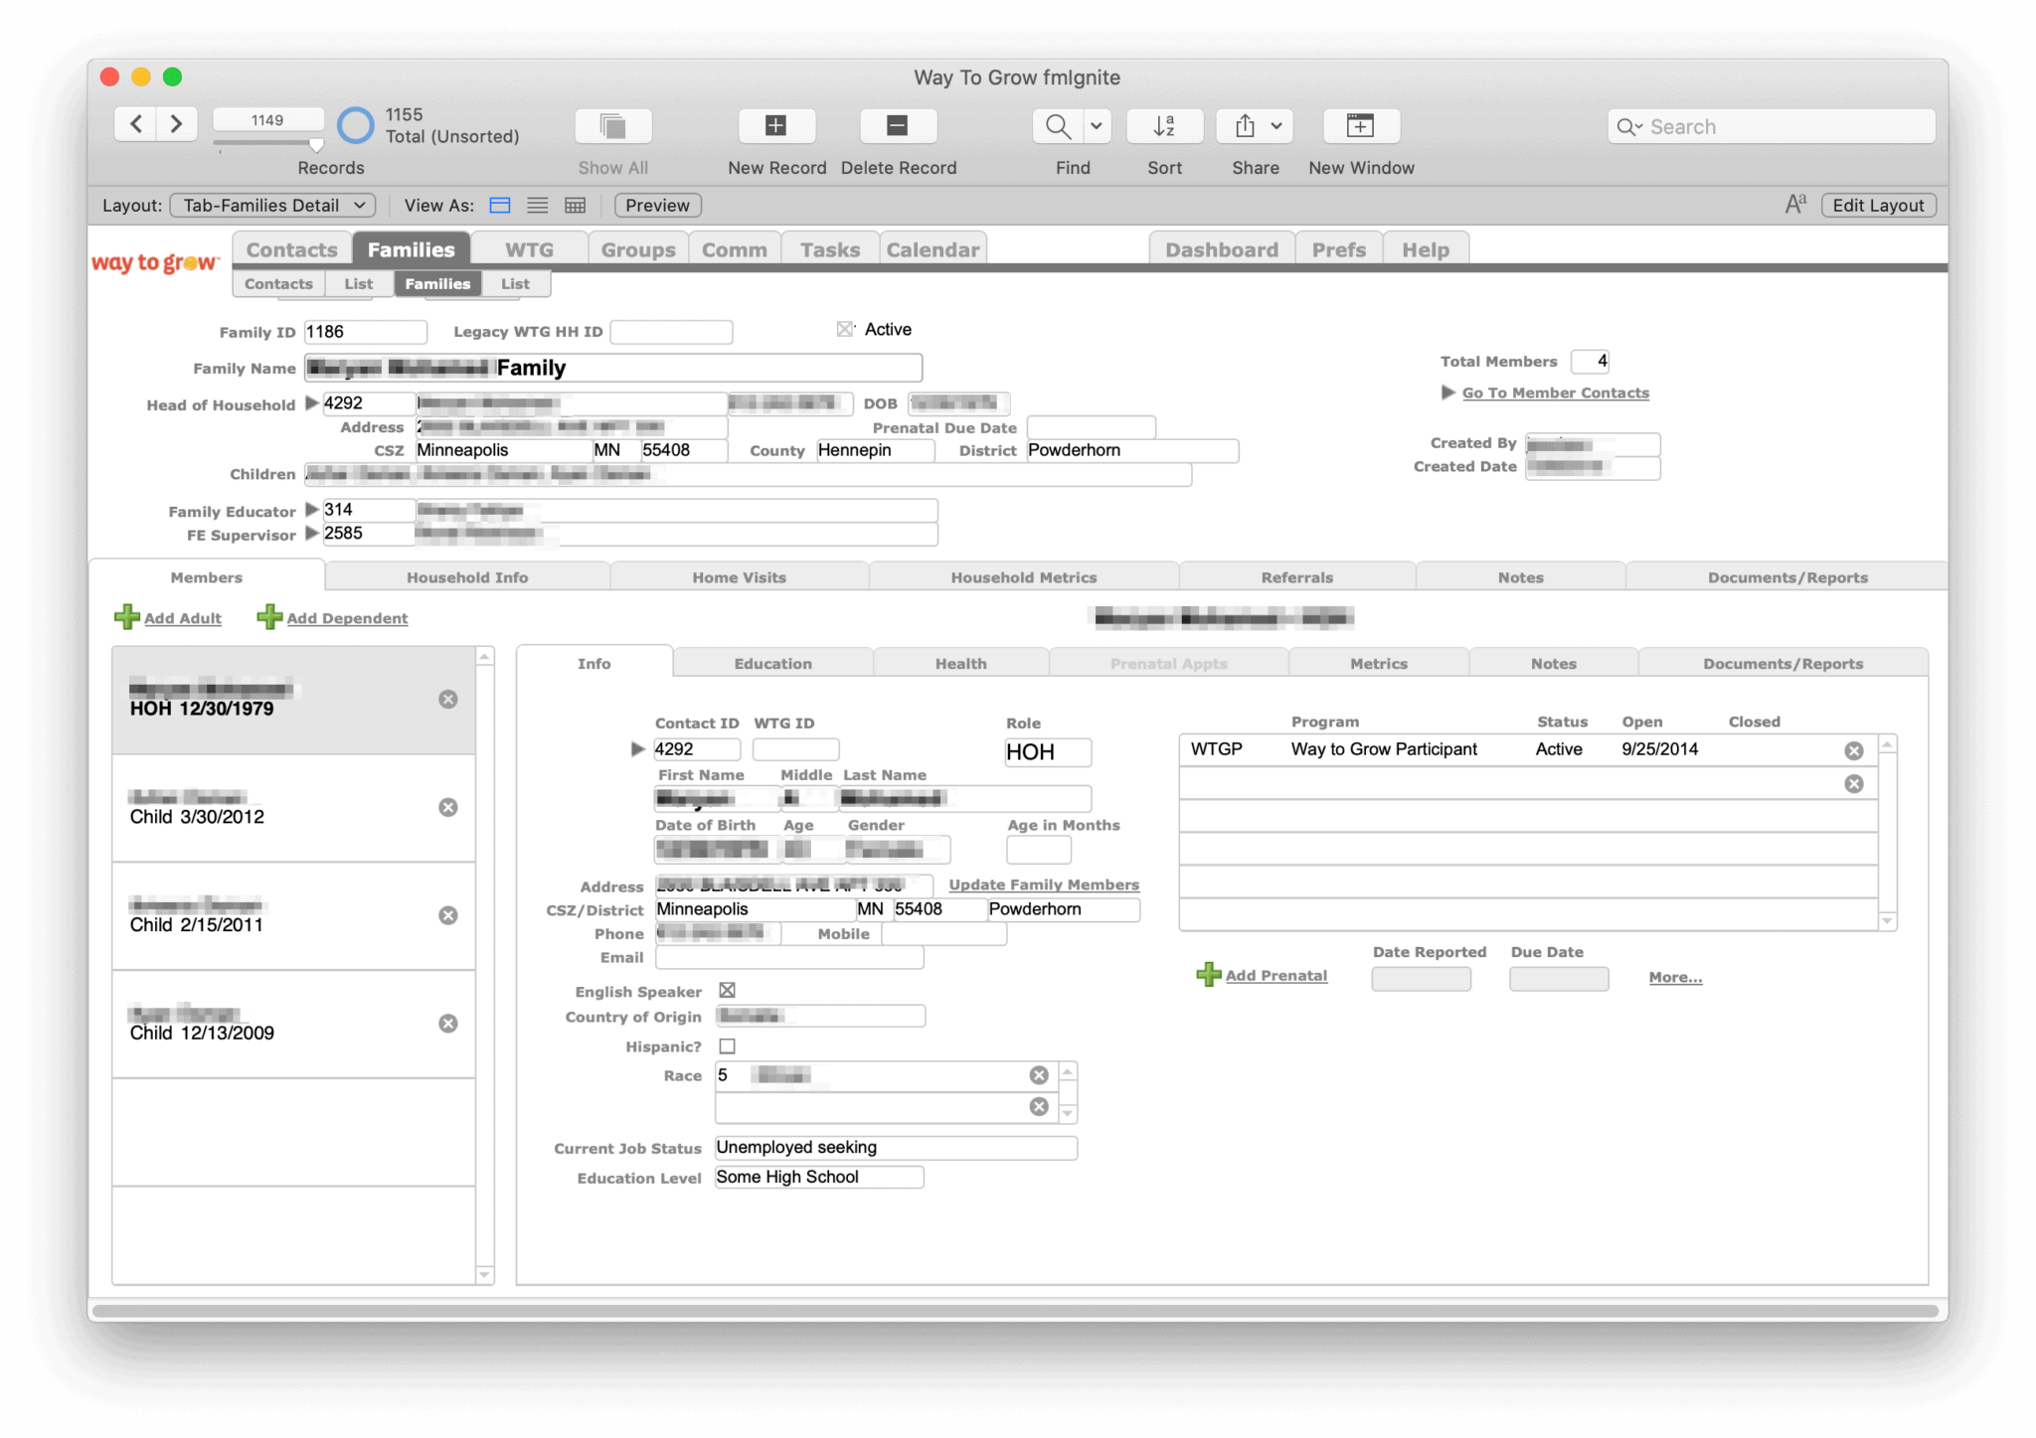Click green plus Add Adult icon

click(127, 617)
